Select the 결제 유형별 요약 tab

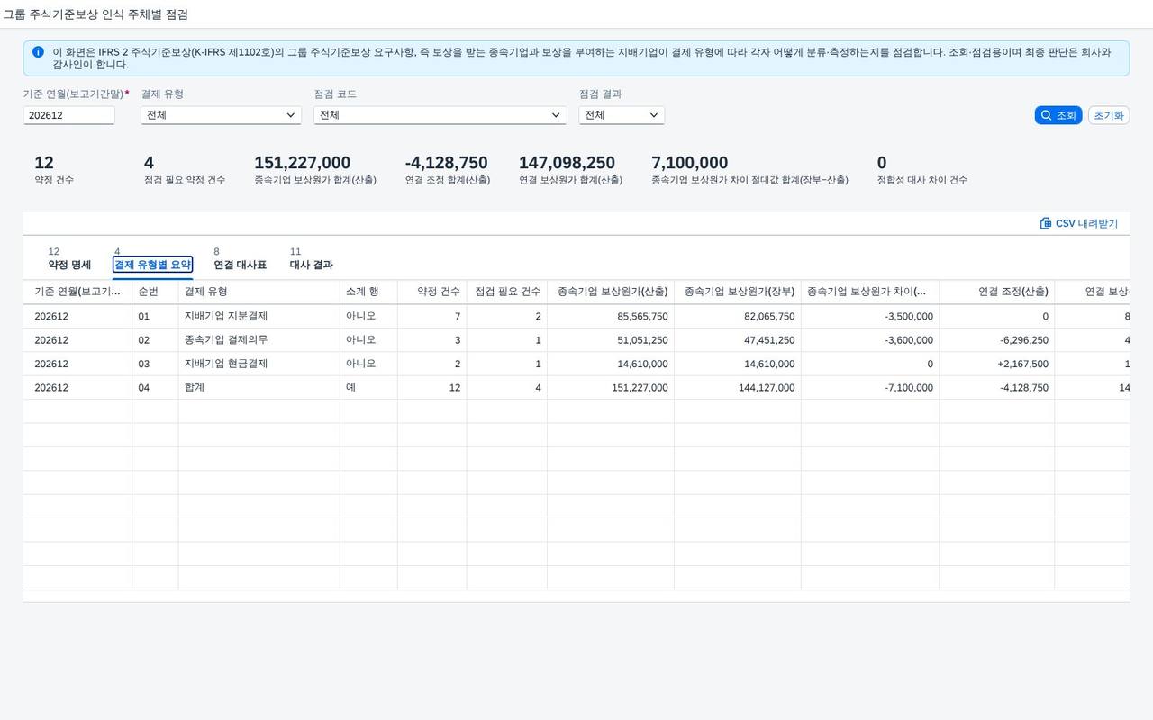152,265
